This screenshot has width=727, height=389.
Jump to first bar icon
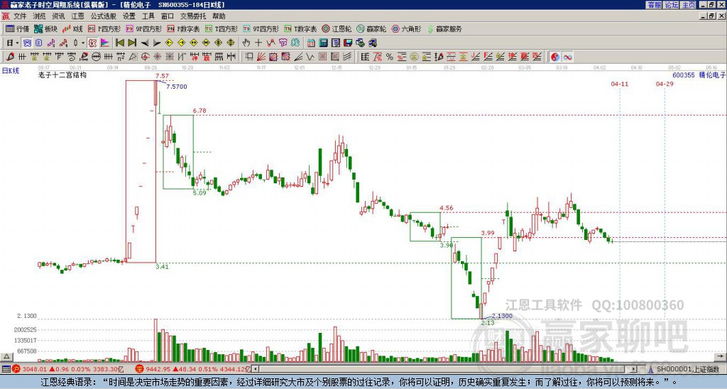pyautogui.click(x=119, y=43)
